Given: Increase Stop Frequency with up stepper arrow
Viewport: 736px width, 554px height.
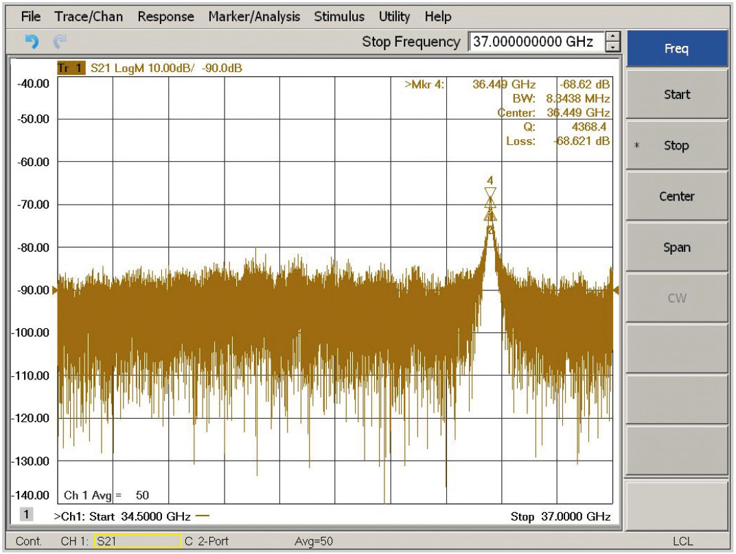Looking at the screenshot, I should (613, 36).
